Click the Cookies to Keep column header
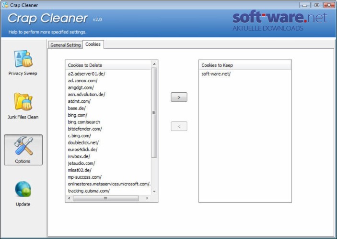Image resolution: width=337 pixels, height=239 pixels. tap(245, 65)
